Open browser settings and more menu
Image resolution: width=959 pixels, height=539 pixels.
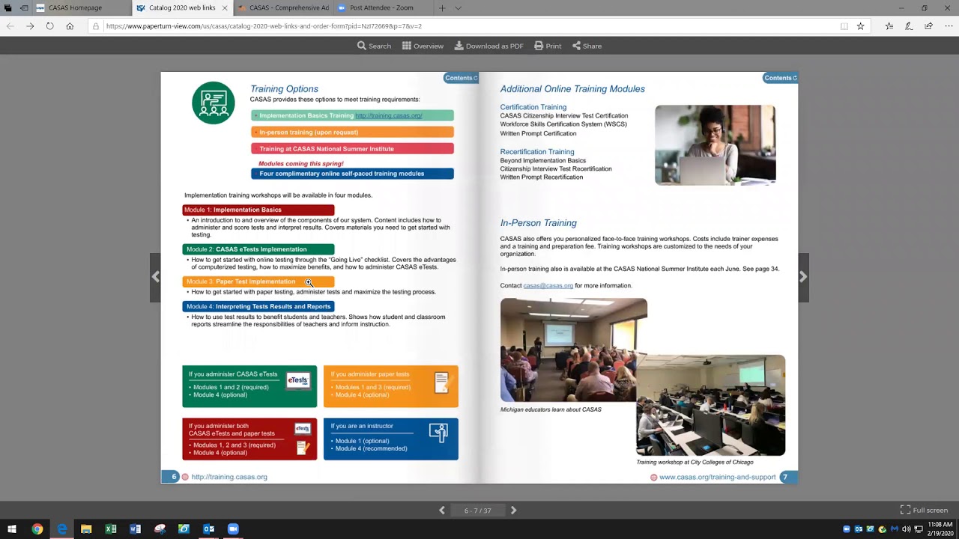[948, 26]
